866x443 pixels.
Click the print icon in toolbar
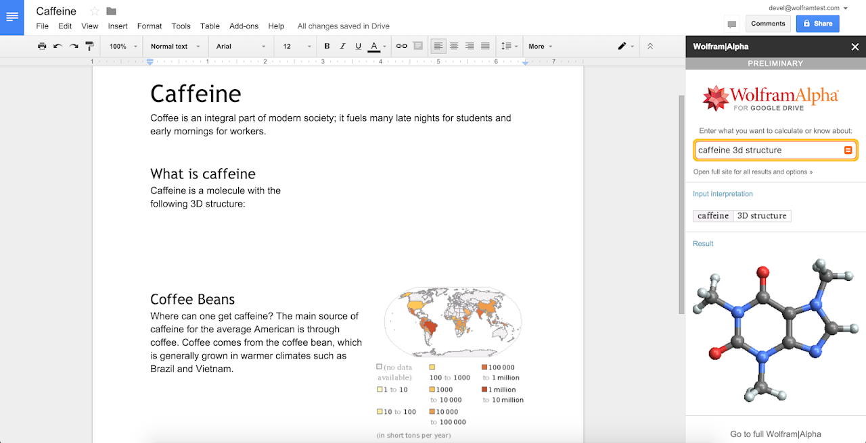[42, 47]
